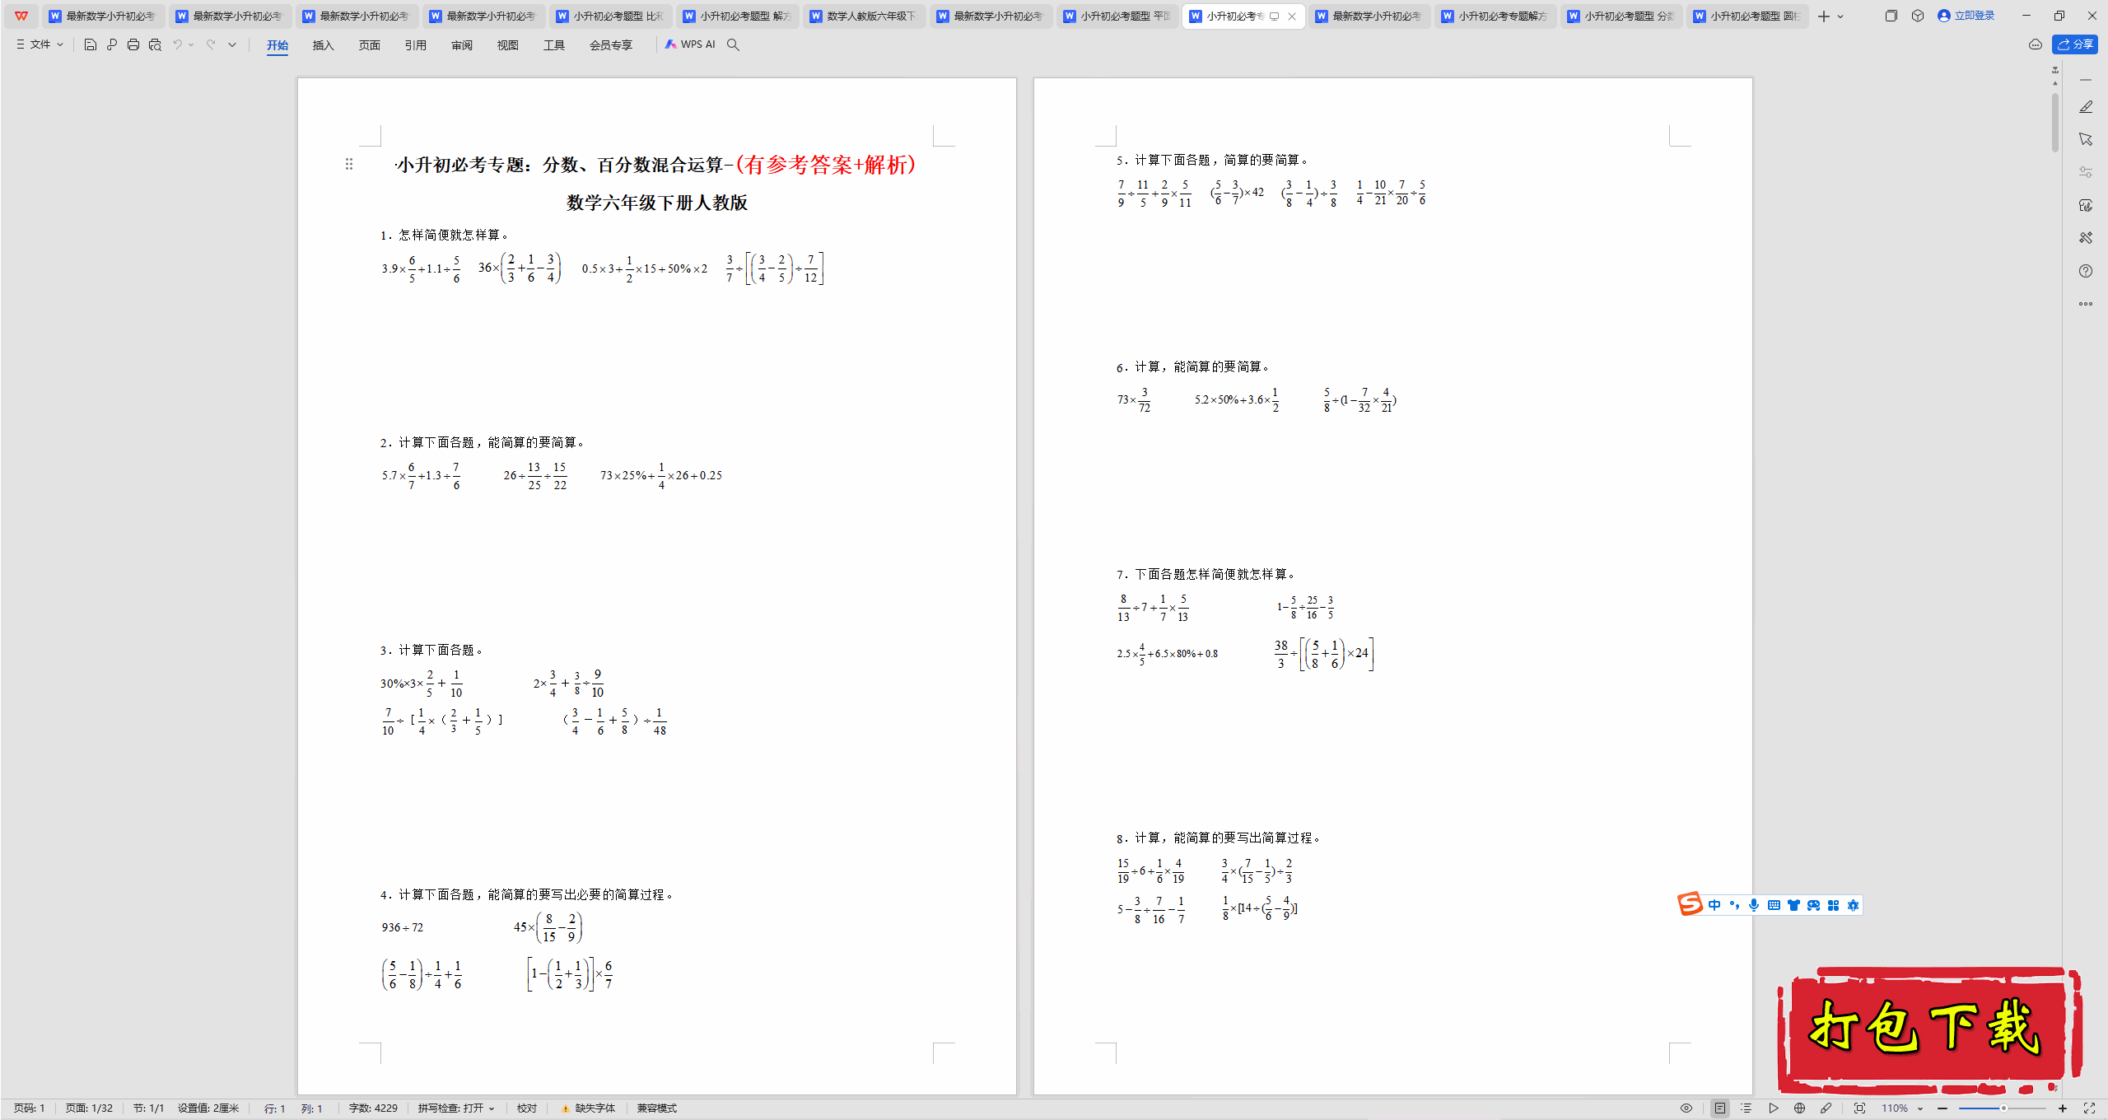Click 兼容模式 compatibility mode in status bar
Image resolution: width=2108 pixels, height=1120 pixels.
pyautogui.click(x=657, y=1108)
